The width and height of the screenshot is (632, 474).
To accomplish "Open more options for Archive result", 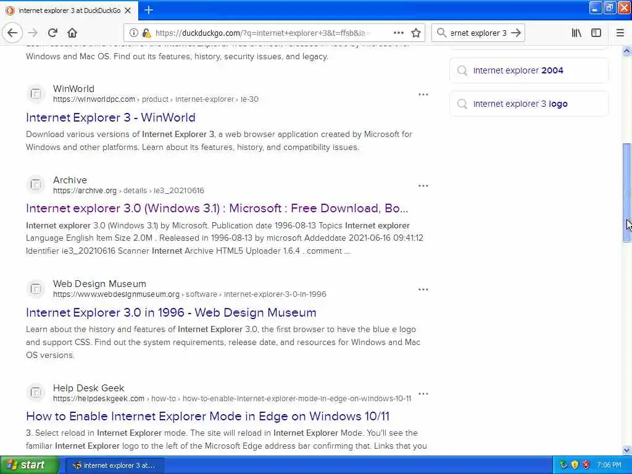I will [423, 186].
